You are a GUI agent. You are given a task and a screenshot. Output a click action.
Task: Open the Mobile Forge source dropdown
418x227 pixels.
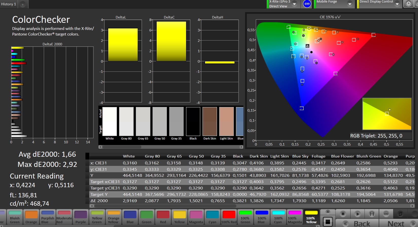point(350,4)
